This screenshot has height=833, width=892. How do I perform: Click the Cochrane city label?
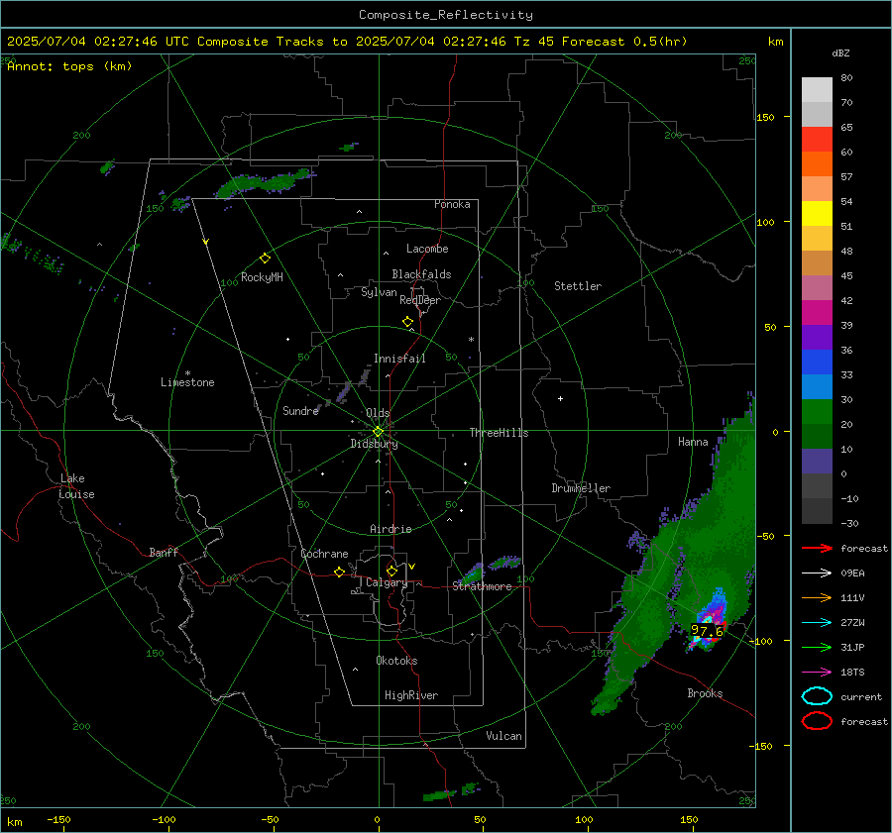point(324,554)
